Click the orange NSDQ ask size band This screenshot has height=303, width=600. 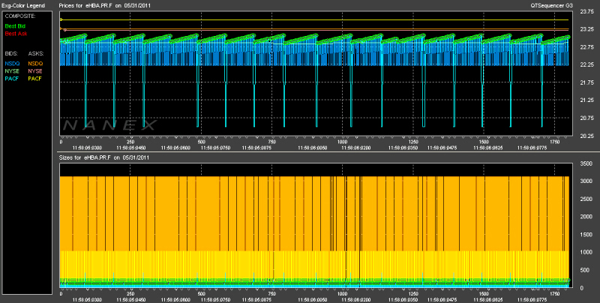(314, 214)
